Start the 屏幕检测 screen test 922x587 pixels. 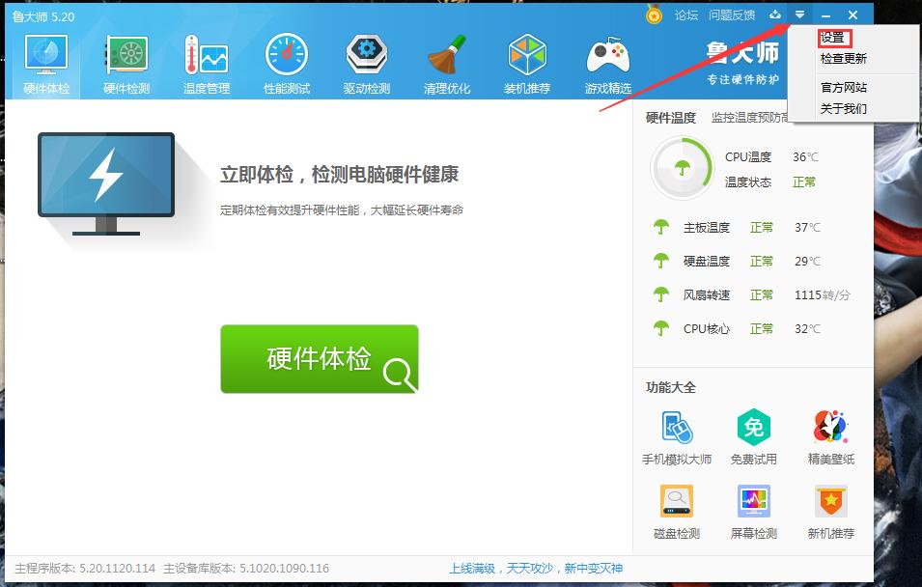point(752,509)
